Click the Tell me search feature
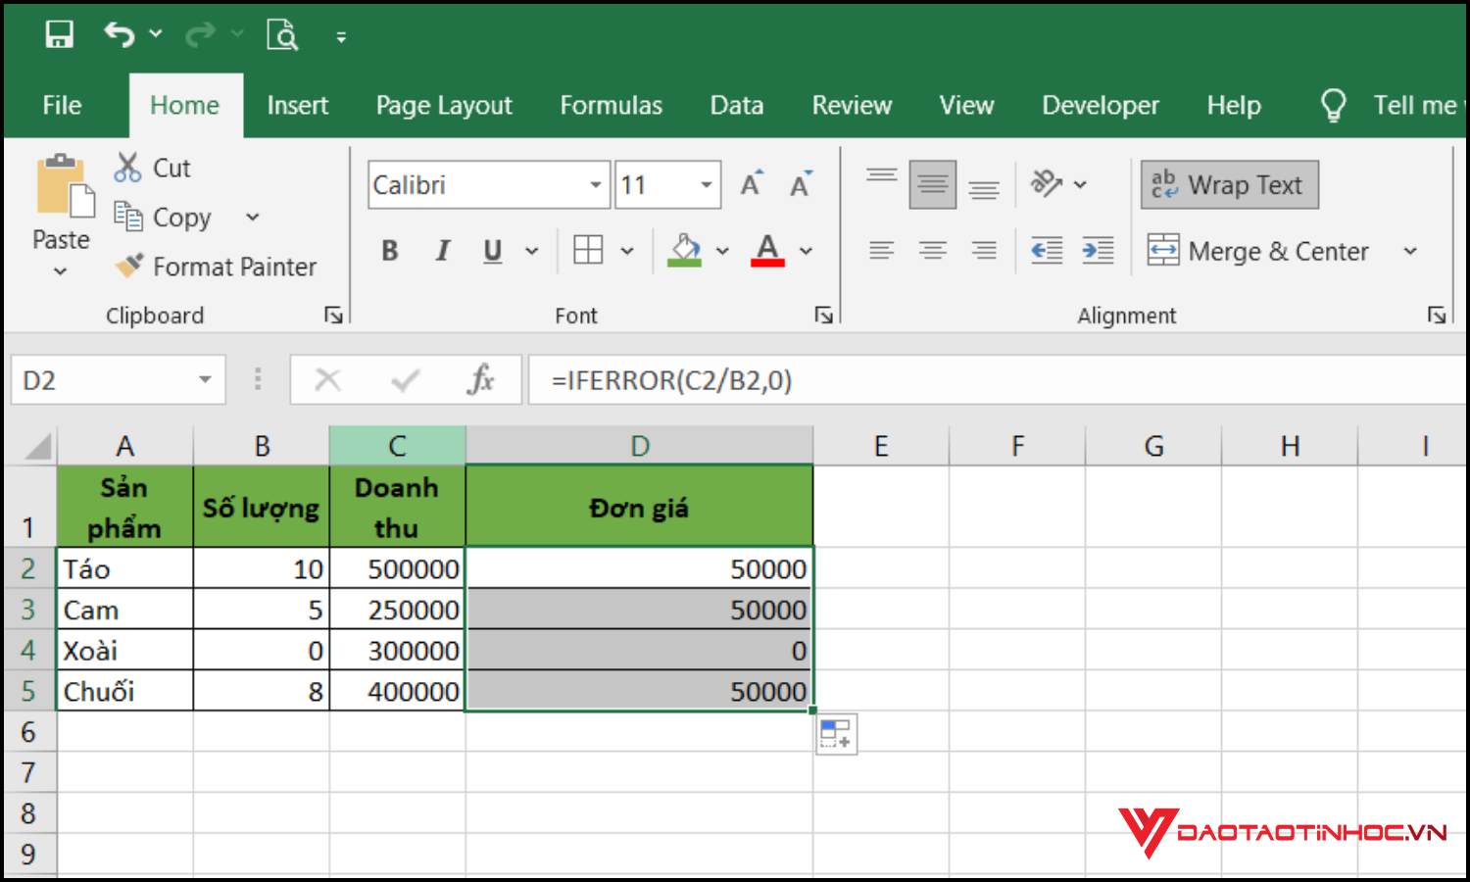Screen dimensions: 1470x882 click(1392, 105)
